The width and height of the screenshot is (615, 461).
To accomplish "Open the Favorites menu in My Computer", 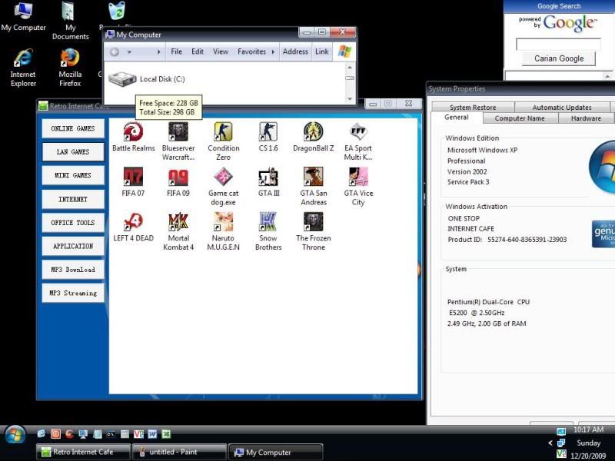I will pos(252,51).
